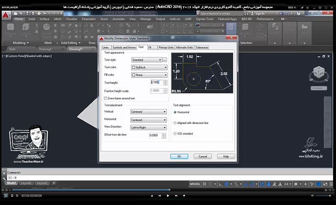The image size is (336, 205).
Task: Enable Draw frame around text checkbox
Action: tap(105, 99)
